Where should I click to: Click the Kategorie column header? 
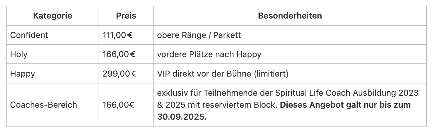[x=53, y=16]
